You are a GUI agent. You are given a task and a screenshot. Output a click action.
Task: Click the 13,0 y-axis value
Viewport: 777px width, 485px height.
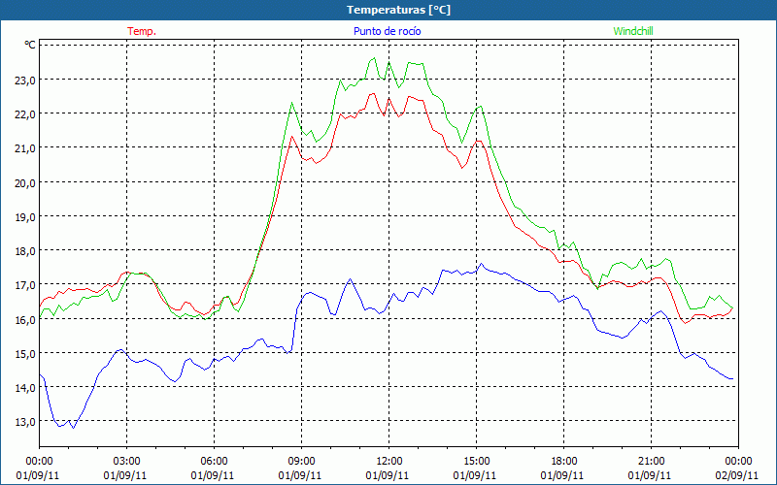pyautogui.click(x=25, y=423)
